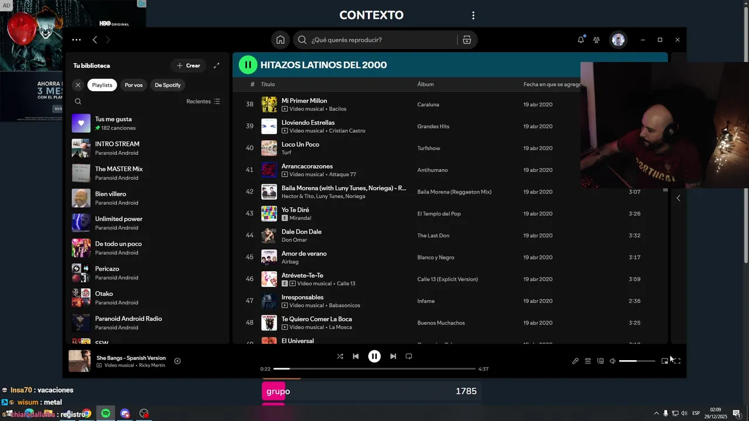Open The MASTER Mix playlist
The height and width of the screenshot is (421, 749).
(147, 173)
